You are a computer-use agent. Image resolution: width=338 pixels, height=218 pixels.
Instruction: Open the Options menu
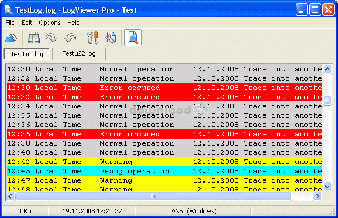point(50,23)
